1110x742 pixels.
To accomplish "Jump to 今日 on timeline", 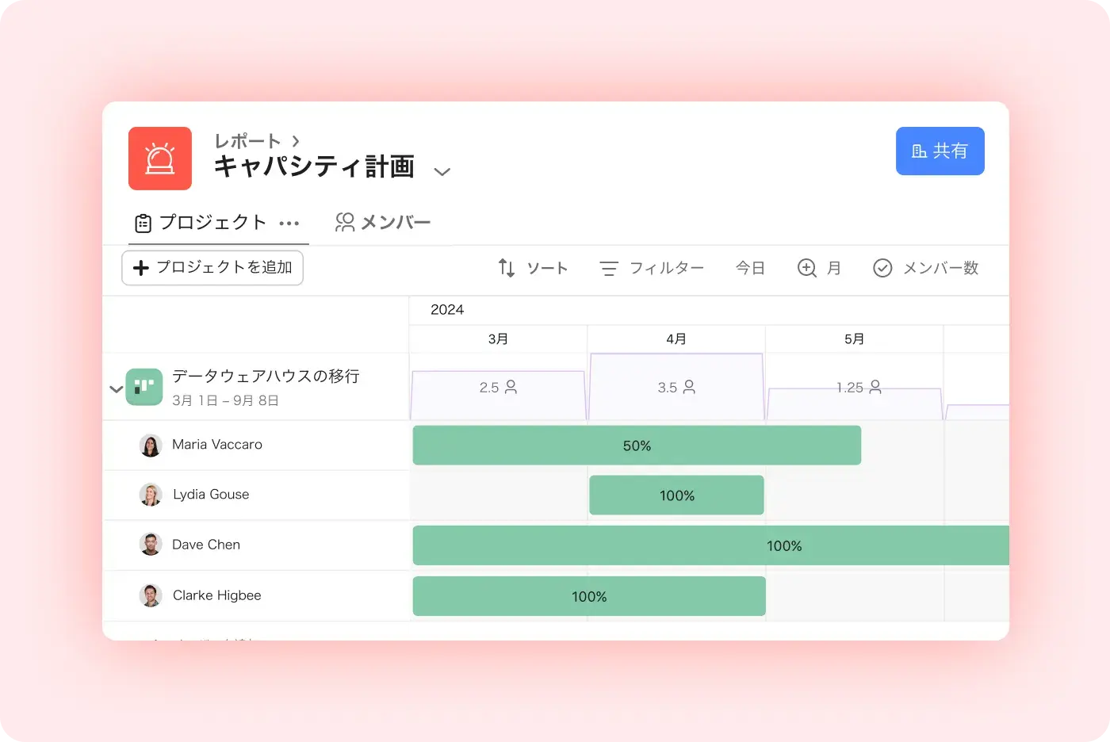I will pos(750,268).
